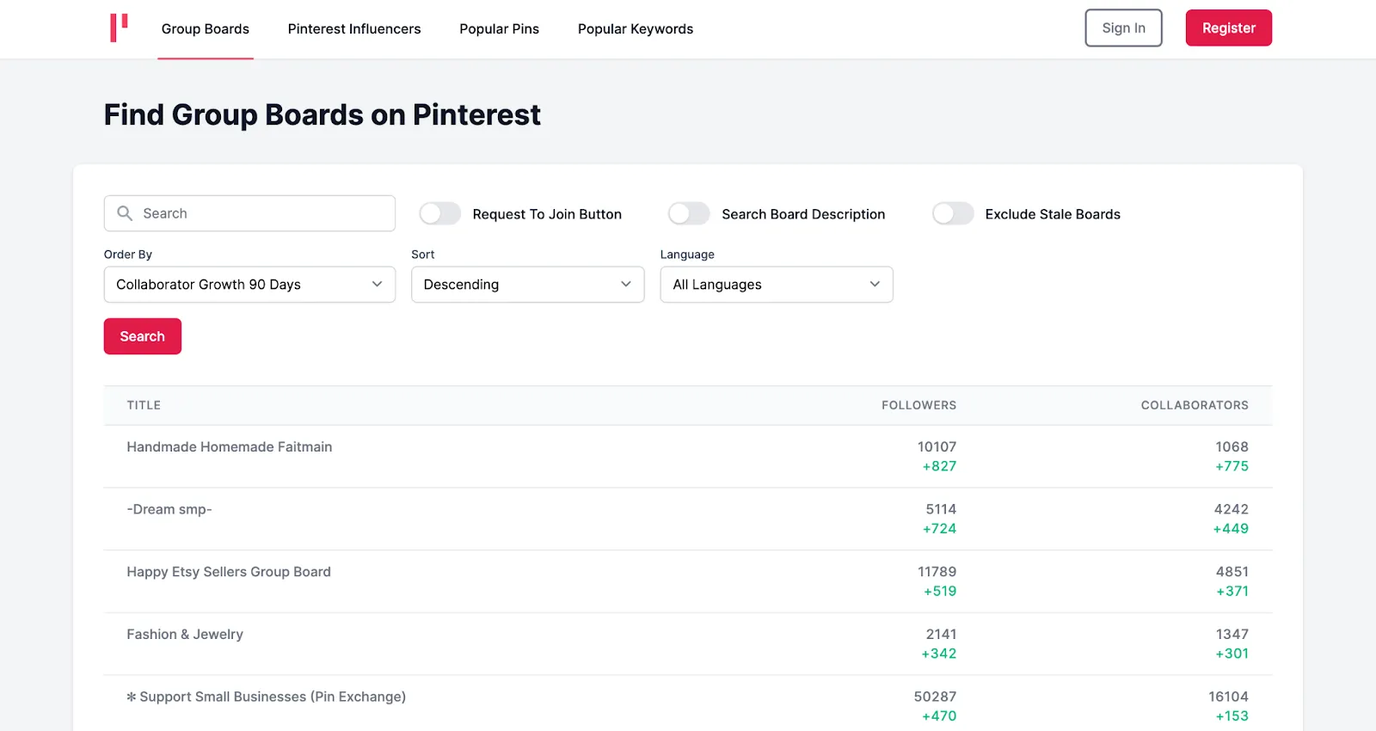Click the TITLE column header
1376x731 pixels.
click(144, 405)
